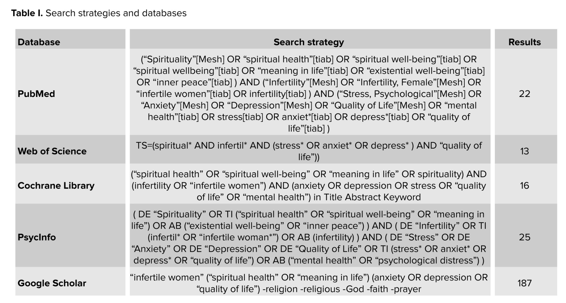The height and width of the screenshot is (303, 566).
Task: Click the PsycInfo DE Spirituality strategy text
Action: point(309,237)
